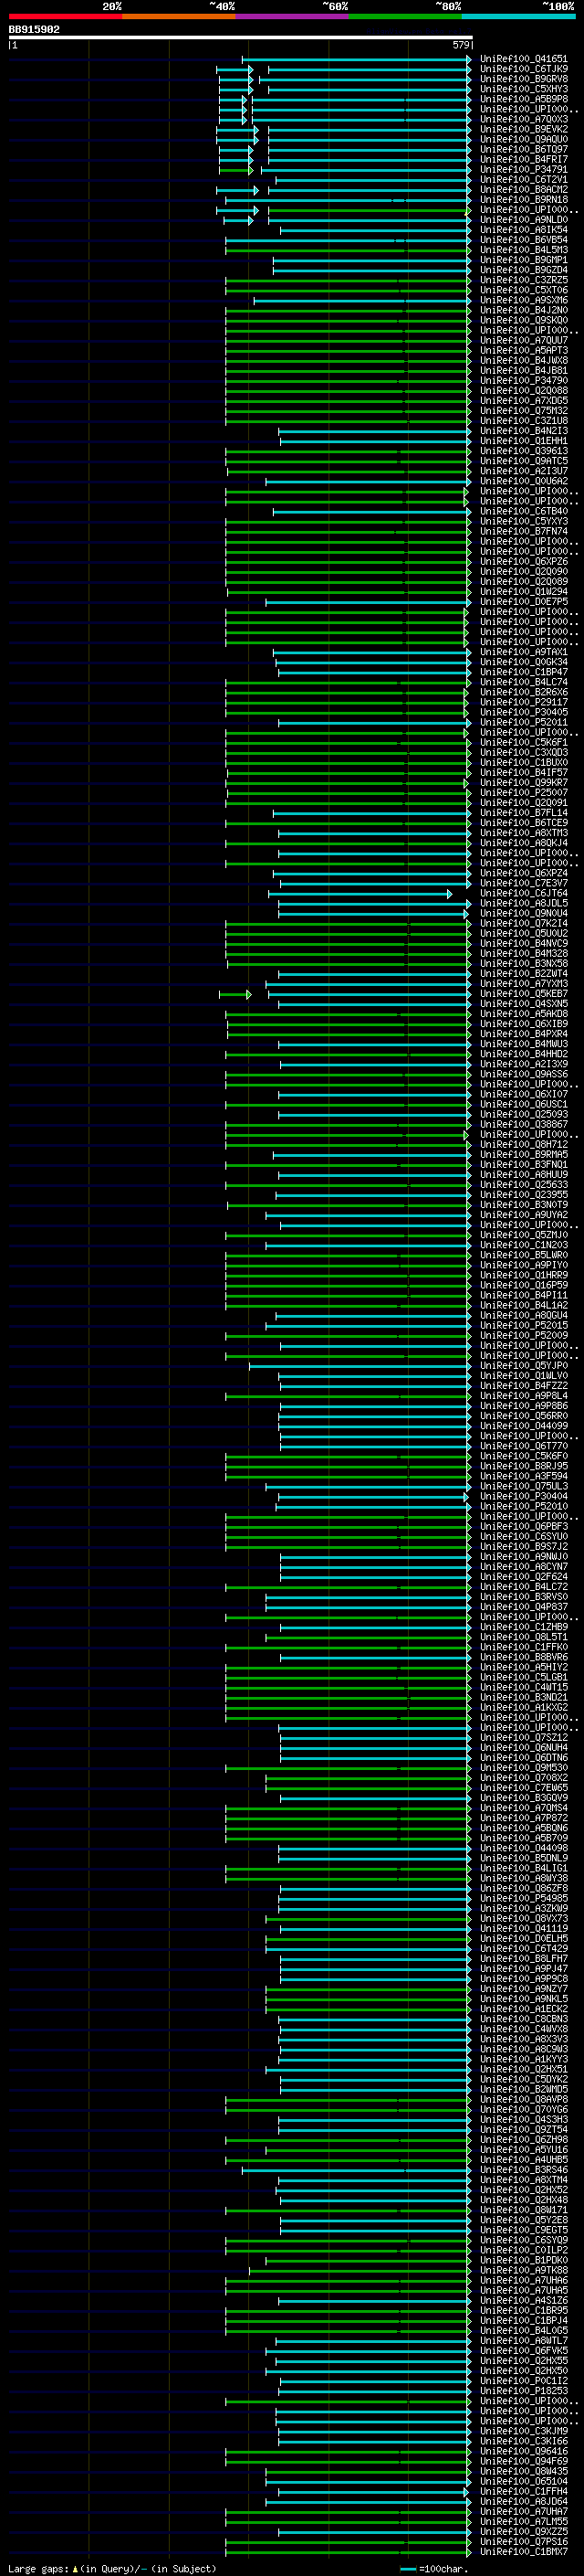Select the UniRef100_P52011 label
584x2576 pixels.
(523, 722)
